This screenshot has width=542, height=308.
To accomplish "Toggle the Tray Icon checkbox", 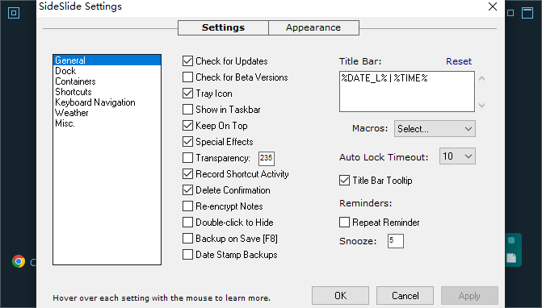I will pos(187,94).
